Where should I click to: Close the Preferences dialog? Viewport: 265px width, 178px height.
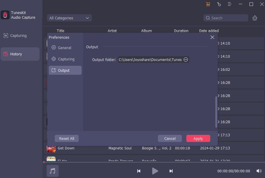[x=212, y=37]
